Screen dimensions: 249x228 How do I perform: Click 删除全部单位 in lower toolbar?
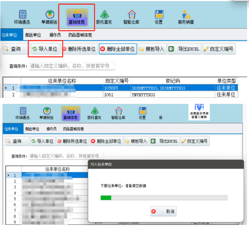pos(107,141)
